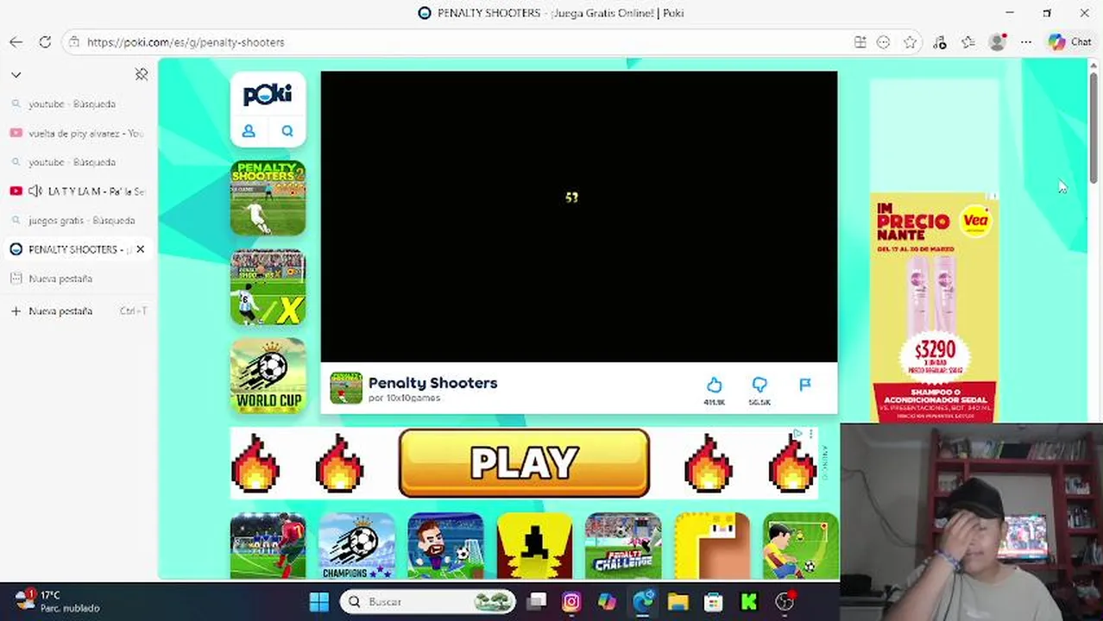
Task: Open the Windows Start menu
Action: [x=319, y=601]
